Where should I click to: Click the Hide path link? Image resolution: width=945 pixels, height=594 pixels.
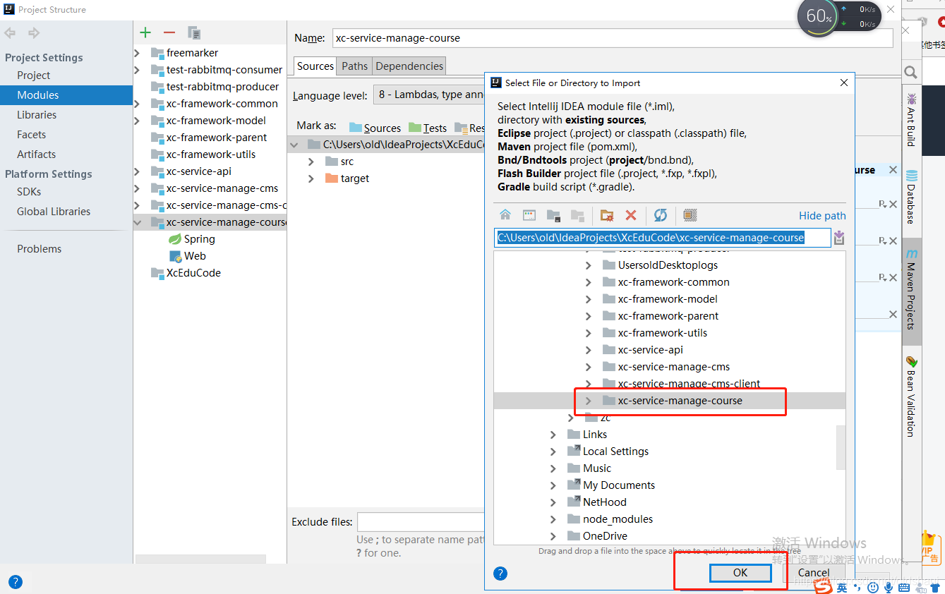click(822, 216)
